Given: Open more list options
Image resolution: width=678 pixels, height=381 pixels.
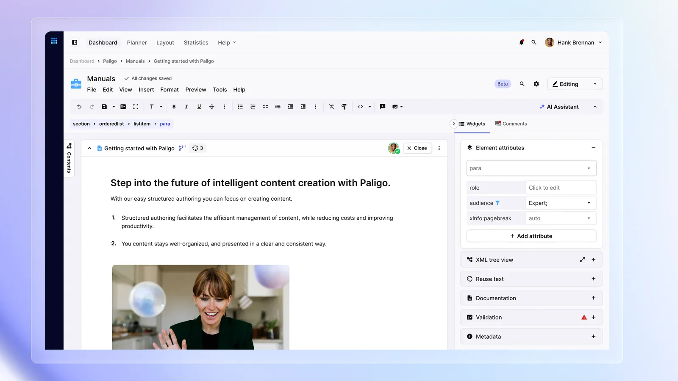Looking at the screenshot, I should tap(315, 107).
